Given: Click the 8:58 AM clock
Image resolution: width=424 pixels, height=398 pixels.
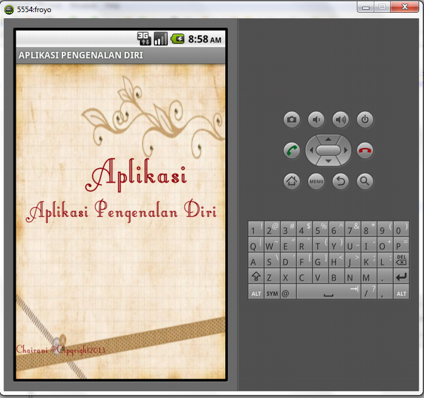Looking at the screenshot, I should [205, 39].
